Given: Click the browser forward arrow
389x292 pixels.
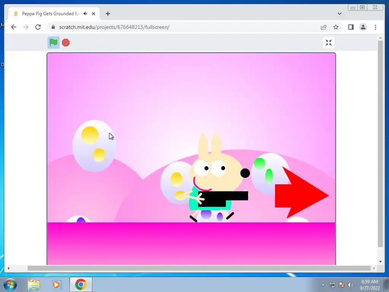Looking at the screenshot, I should tap(26, 27).
